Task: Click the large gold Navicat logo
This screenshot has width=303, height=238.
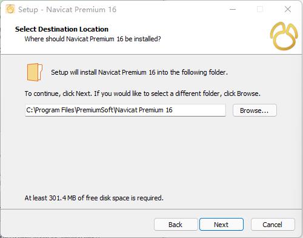Action: coord(284,36)
